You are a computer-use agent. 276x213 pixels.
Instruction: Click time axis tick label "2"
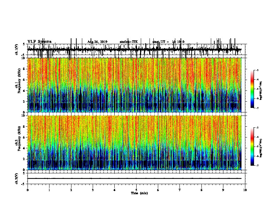[71, 190]
